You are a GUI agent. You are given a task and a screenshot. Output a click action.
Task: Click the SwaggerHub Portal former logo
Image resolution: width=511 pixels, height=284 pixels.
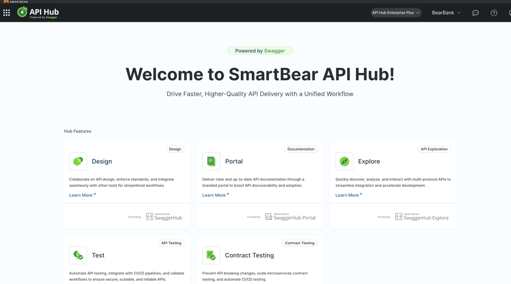coord(290,217)
